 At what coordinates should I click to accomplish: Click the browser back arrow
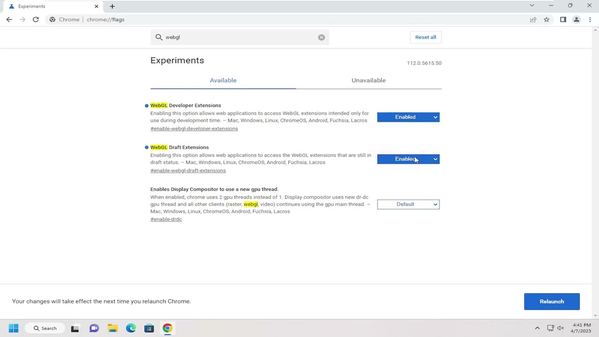pos(9,20)
